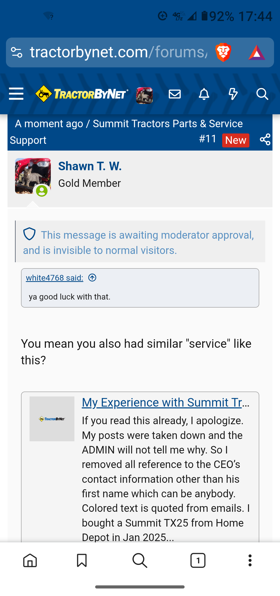280x596 pixels.
Task: Open the hamburger navigation menu
Action: 16,94
